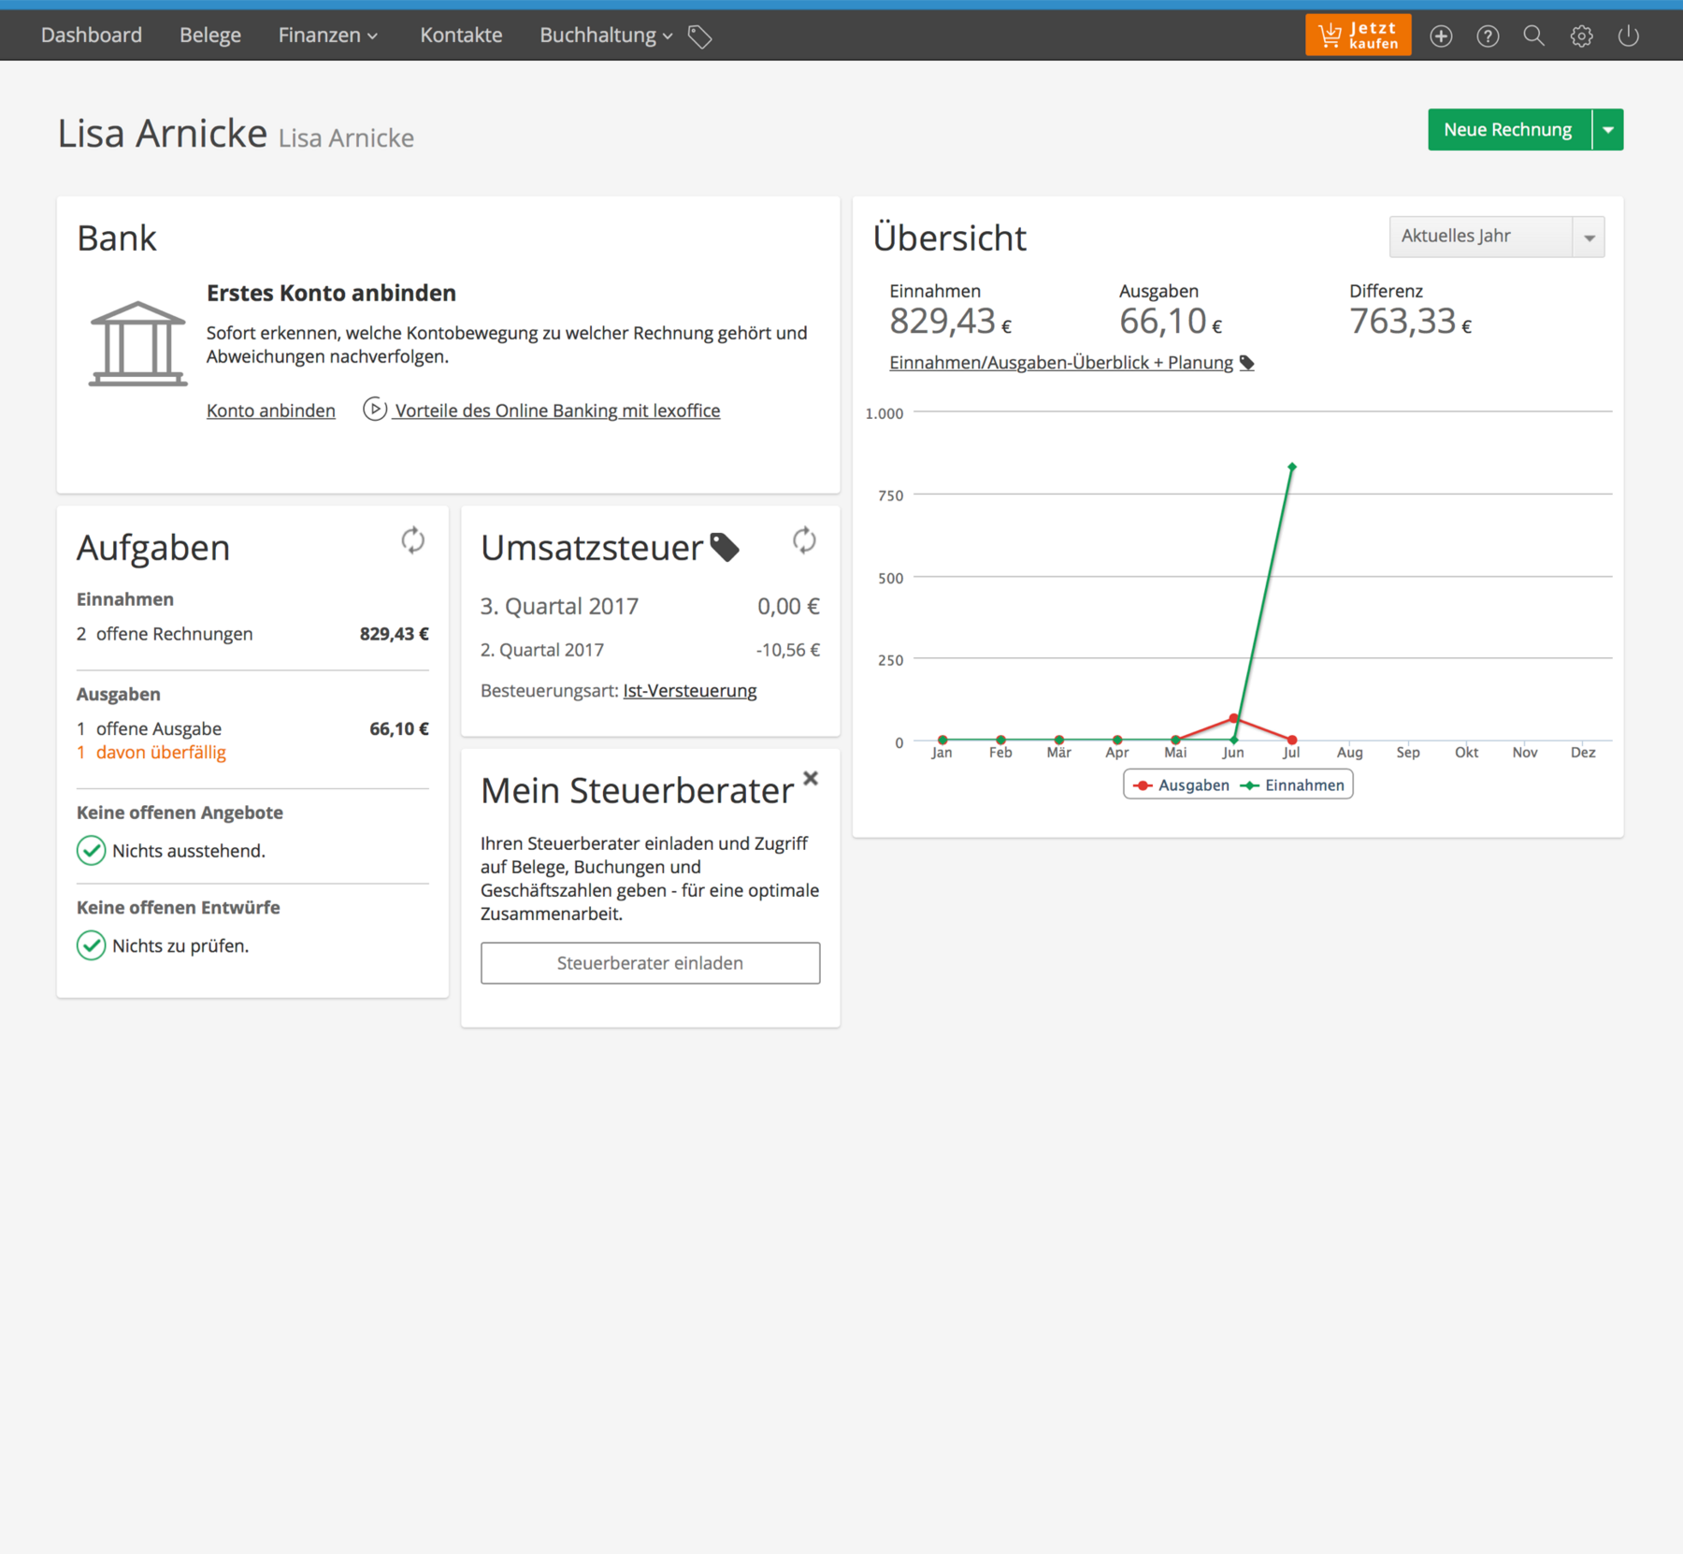This screenshot has height=1554, width=1683.
Task: Expand the Aktuelles Jahr period selector
Action: click(x=1496, y=237)
